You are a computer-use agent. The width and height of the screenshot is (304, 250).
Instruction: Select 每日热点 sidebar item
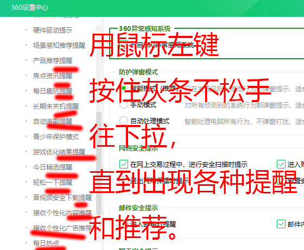point(46,243)
